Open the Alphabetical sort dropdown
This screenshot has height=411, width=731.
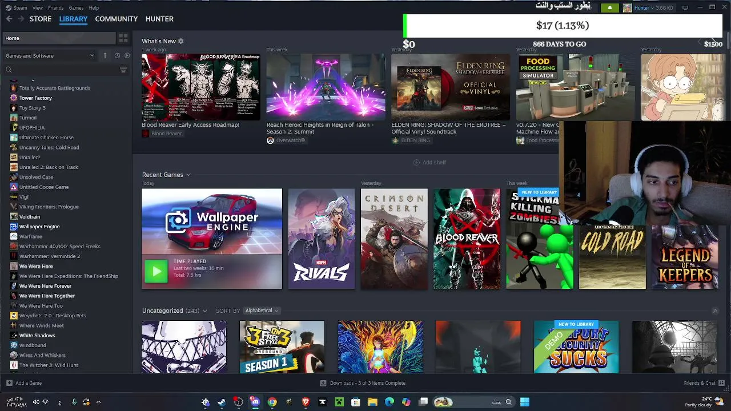coord(262,311)
